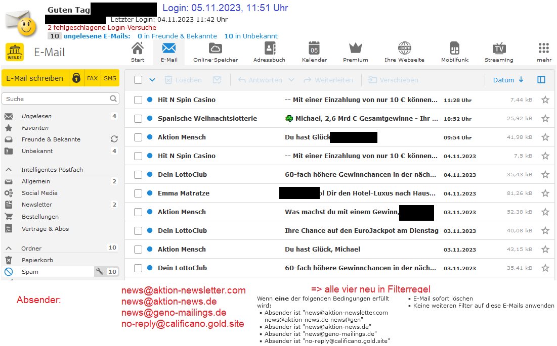
Task: Refresh the Freunde & Bekannte folder
Action: 114,139
